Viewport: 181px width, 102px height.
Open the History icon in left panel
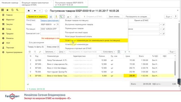[x=12, y=10]
